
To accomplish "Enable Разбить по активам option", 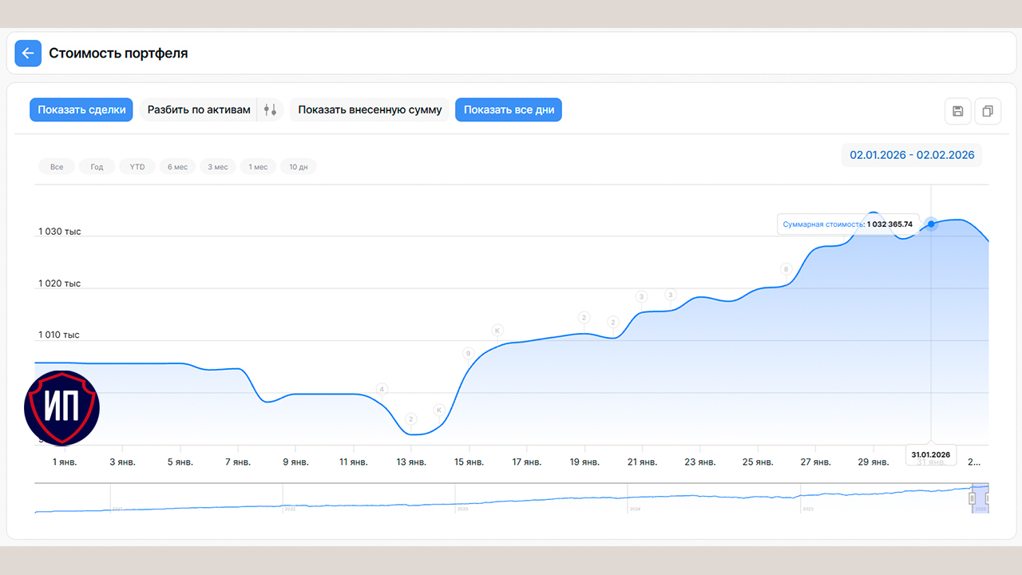I will [x=199, y=110].
